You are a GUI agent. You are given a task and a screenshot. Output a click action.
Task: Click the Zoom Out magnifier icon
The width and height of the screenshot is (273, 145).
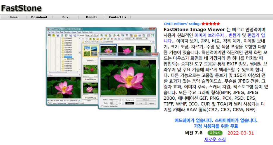tap(75, 35)
